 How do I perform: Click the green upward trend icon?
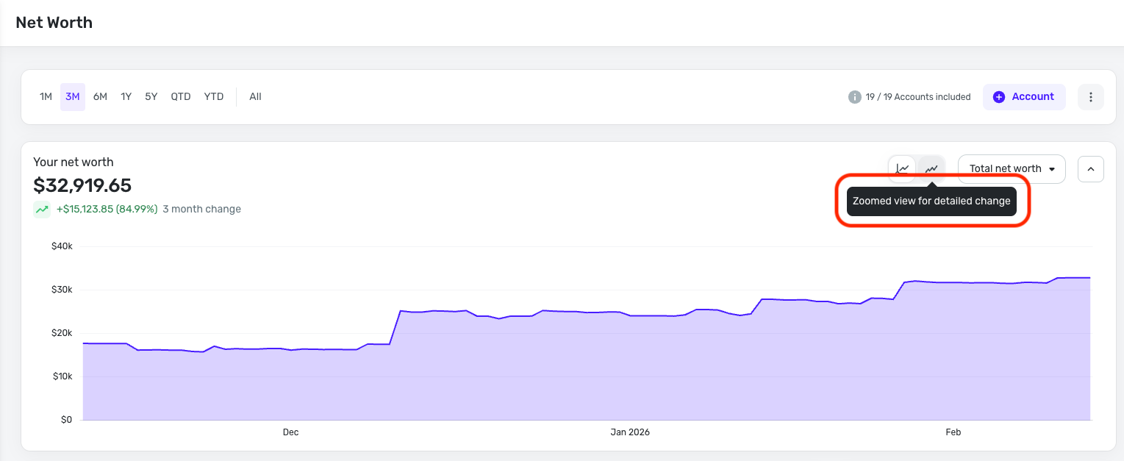click(x=41, y=209)
